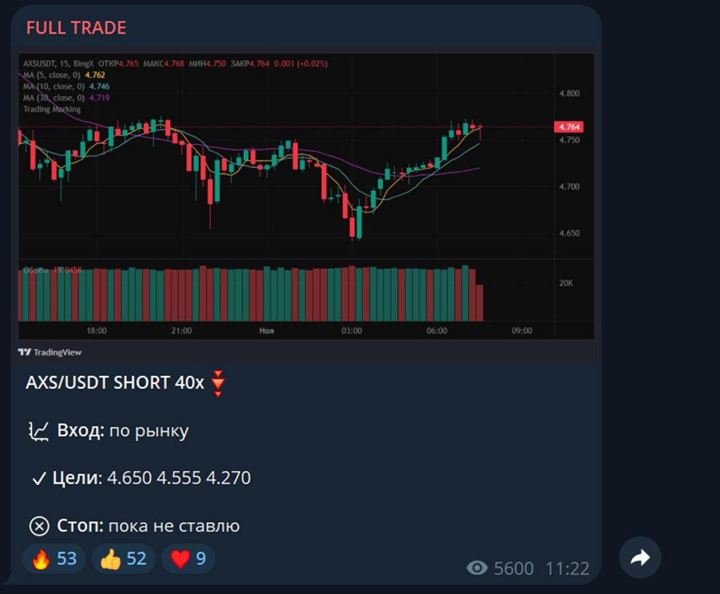Open the FULL TRADE channel name

76,28
